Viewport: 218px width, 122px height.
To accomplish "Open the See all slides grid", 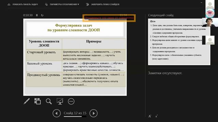I will tap(37, 101).
